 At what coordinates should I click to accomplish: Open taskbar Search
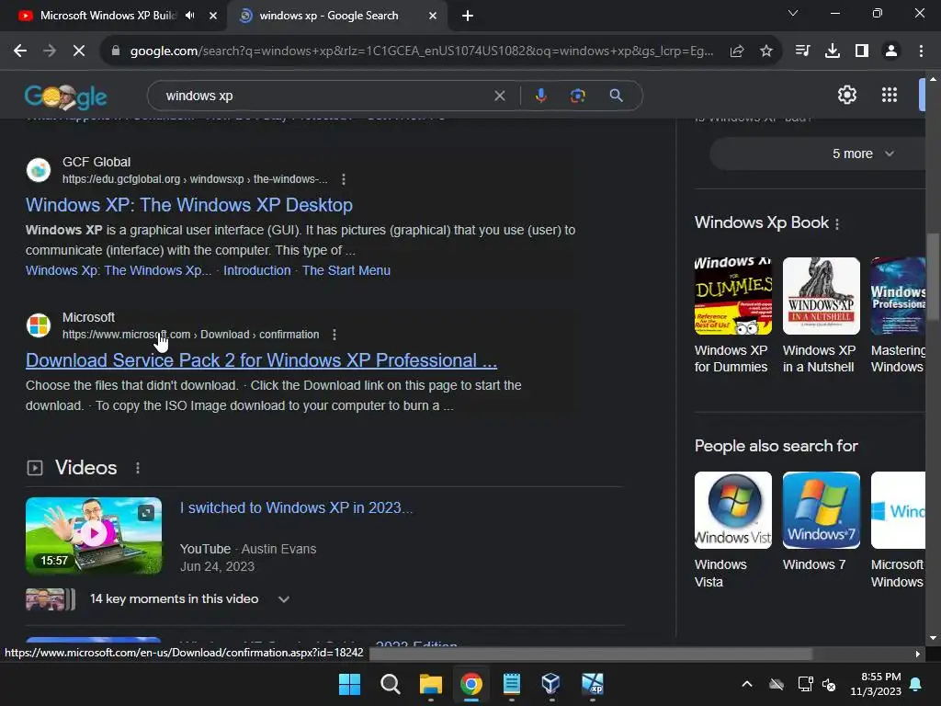click(x=390, y=684)
